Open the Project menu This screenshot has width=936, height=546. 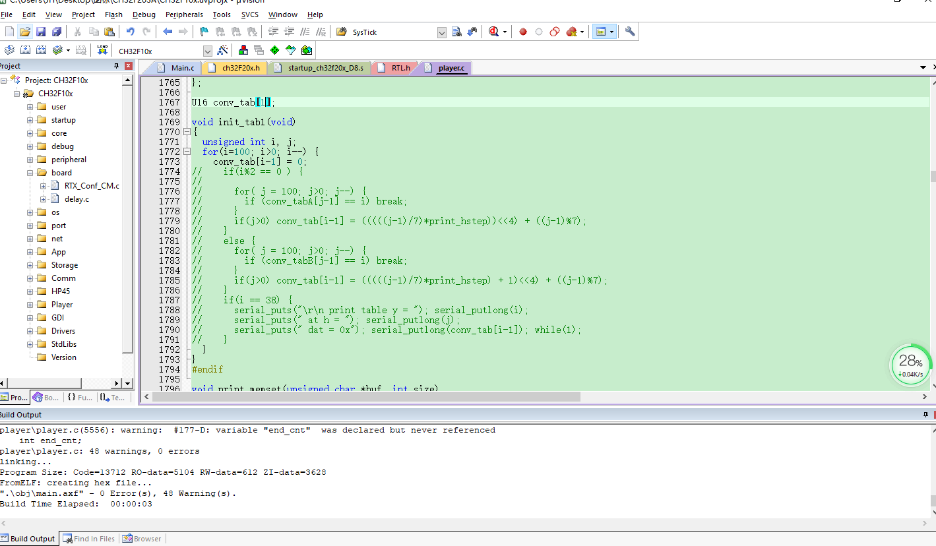83,15
